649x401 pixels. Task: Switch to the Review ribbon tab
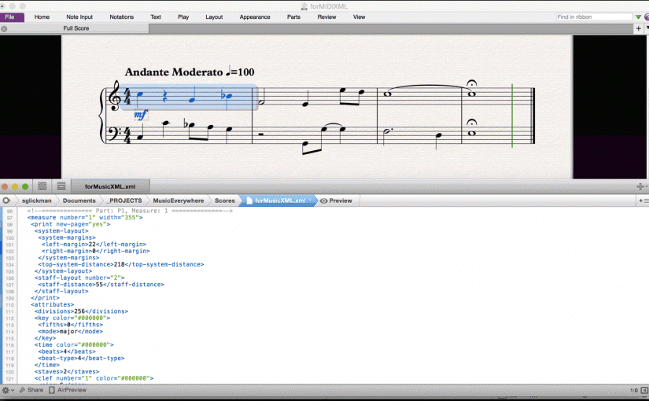point(326,17)
